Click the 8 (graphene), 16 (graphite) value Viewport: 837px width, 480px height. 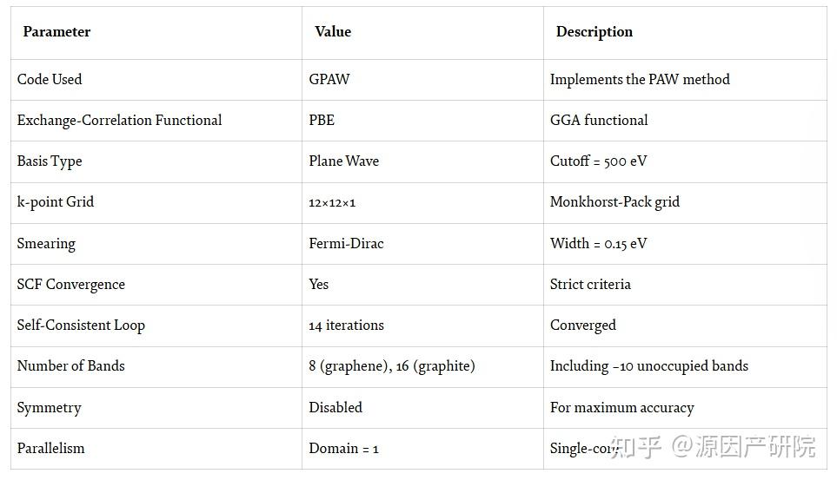[392, 365]
